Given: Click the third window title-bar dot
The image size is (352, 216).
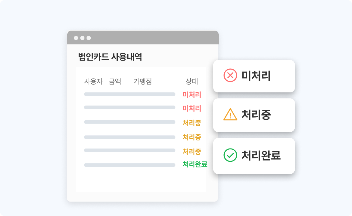Looking at the screenshot, I should [89, 38].
